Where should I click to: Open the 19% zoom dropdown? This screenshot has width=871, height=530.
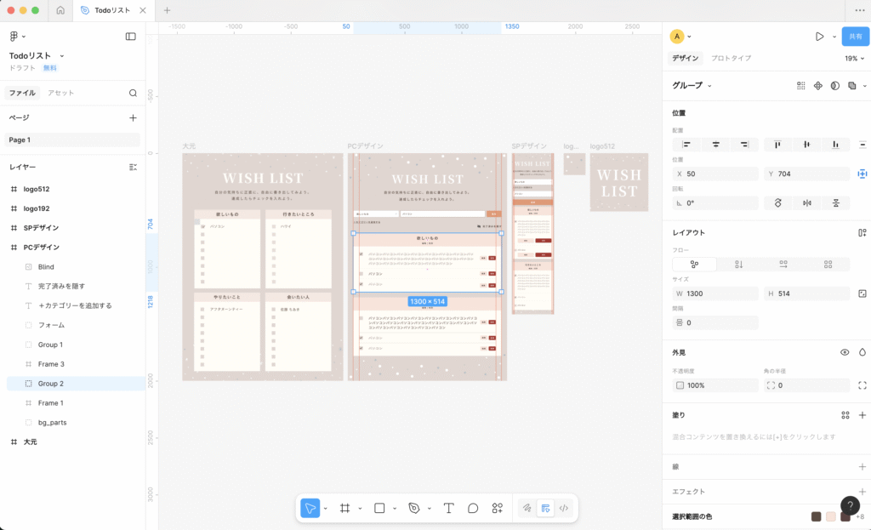point(854,59)
